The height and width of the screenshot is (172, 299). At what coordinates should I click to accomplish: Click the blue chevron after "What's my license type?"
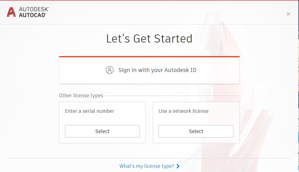pyautogui.click(x=179, y=166)
